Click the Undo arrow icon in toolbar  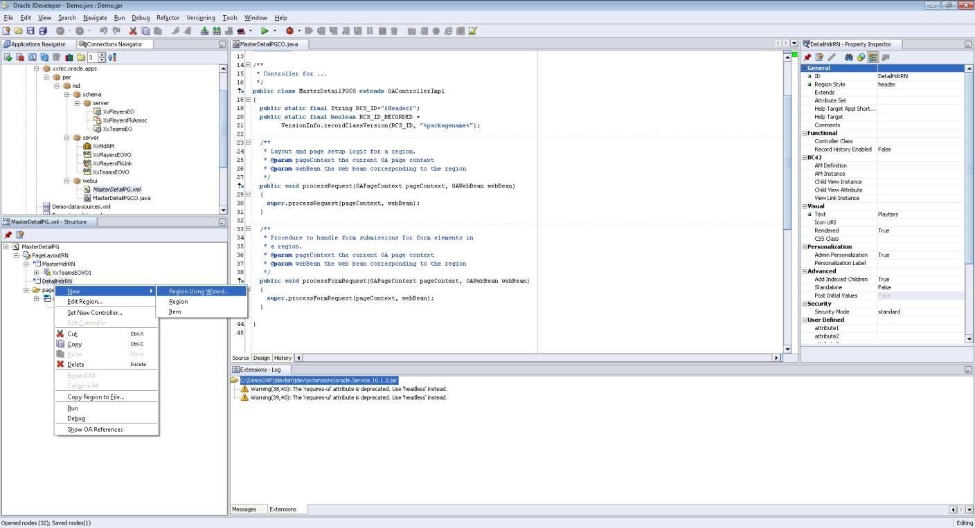103,31
